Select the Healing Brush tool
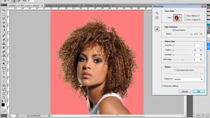 4,35
